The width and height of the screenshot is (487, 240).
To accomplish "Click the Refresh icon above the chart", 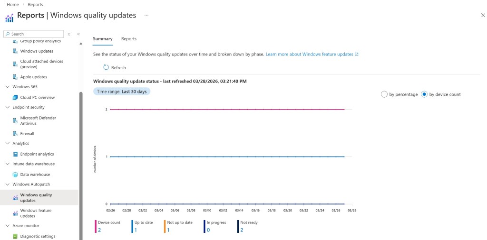I will pyautogui.click(x=106, y=68).
